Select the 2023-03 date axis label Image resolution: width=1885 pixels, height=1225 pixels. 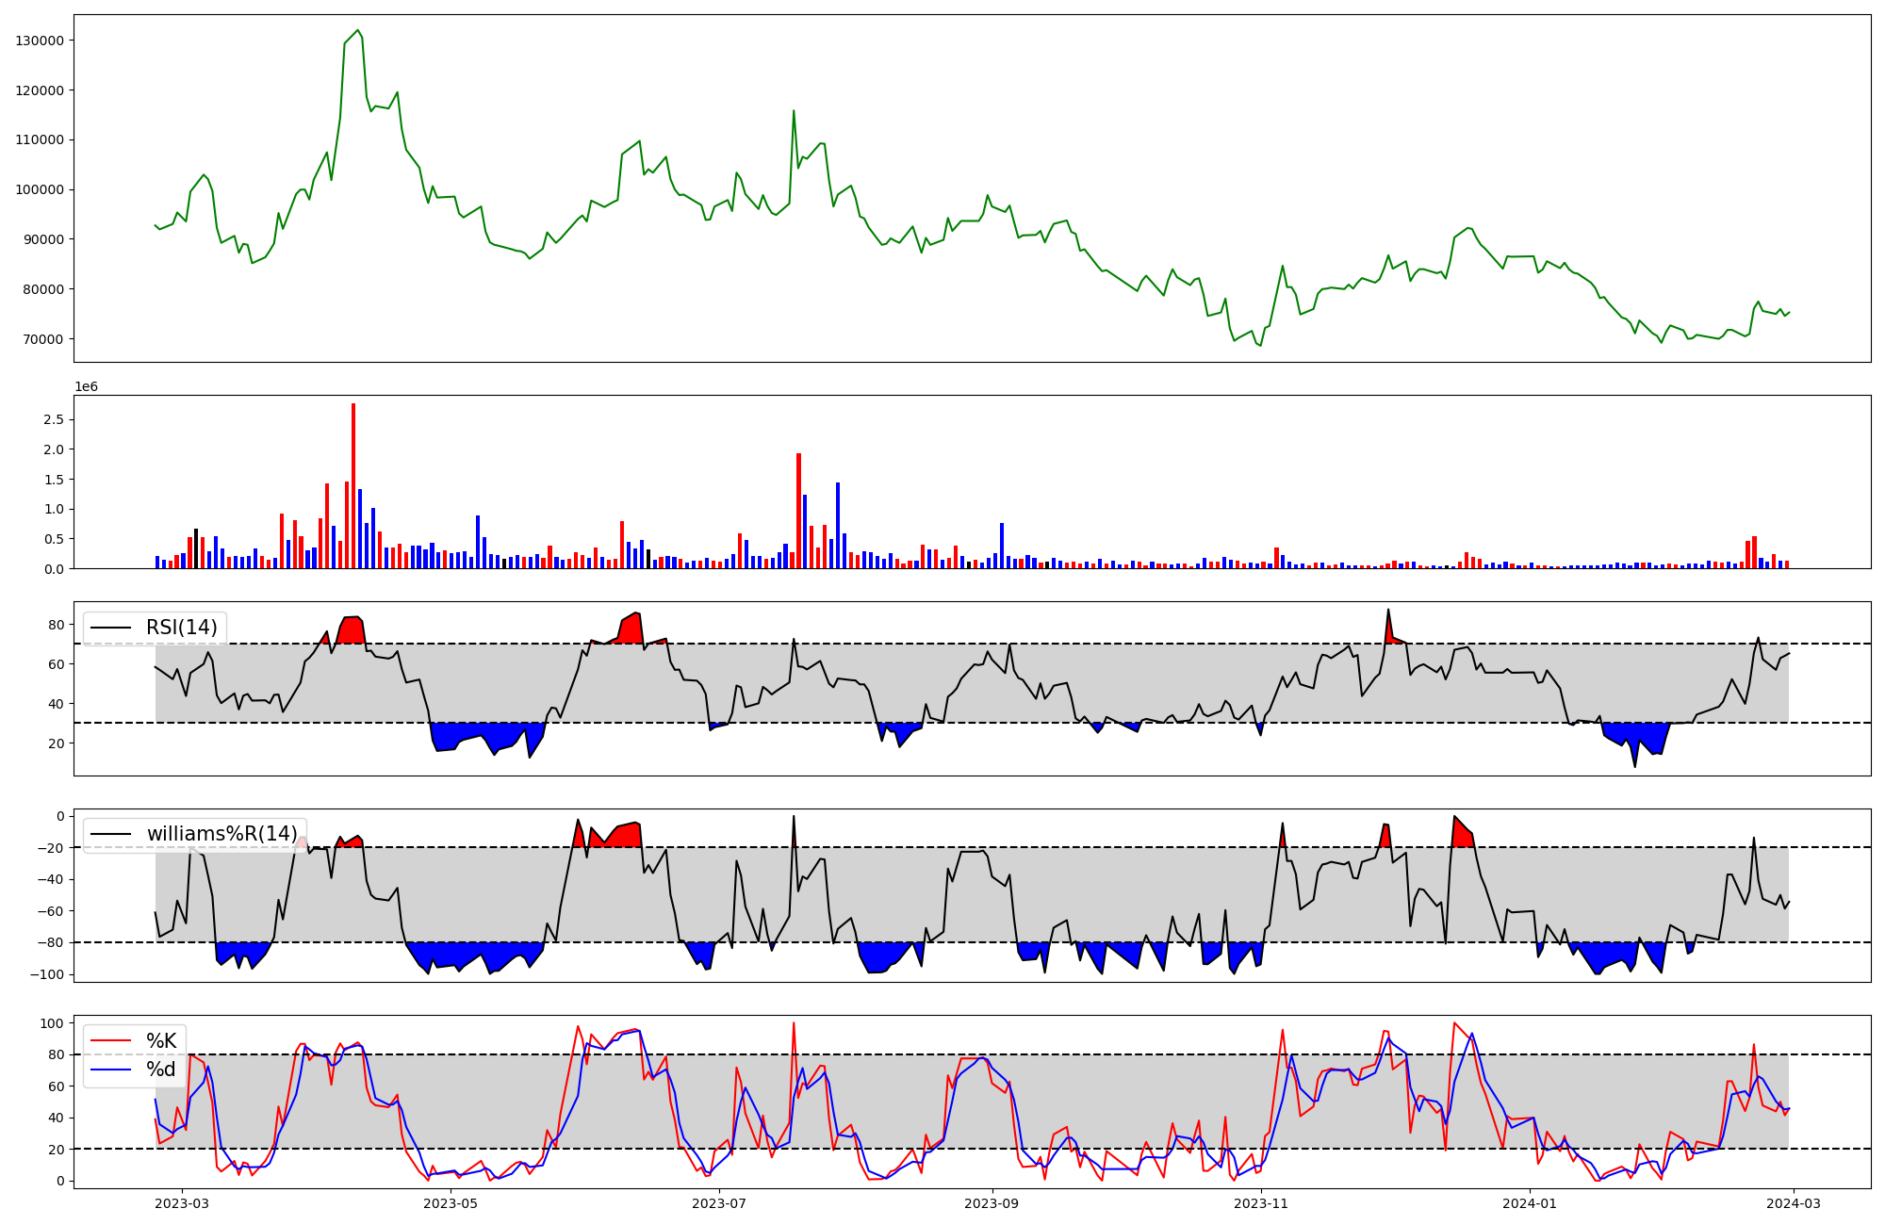click(182, 1203)
